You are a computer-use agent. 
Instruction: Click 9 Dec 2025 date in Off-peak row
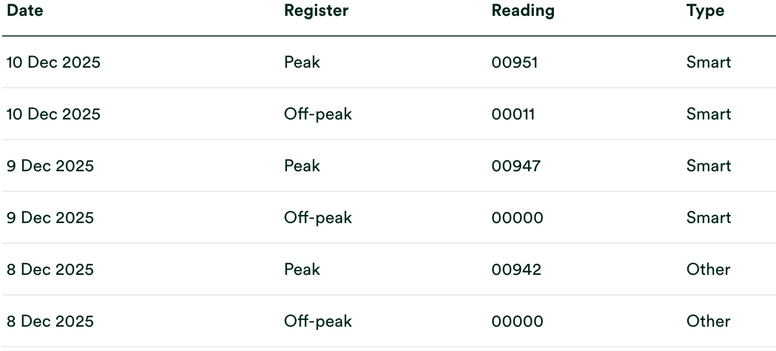click(50, 218)
